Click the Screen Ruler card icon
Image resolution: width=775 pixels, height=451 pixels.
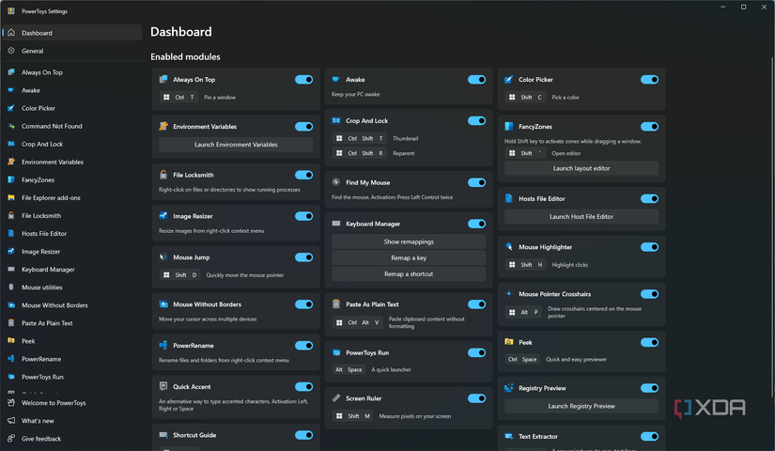click(x=336, y=397)
